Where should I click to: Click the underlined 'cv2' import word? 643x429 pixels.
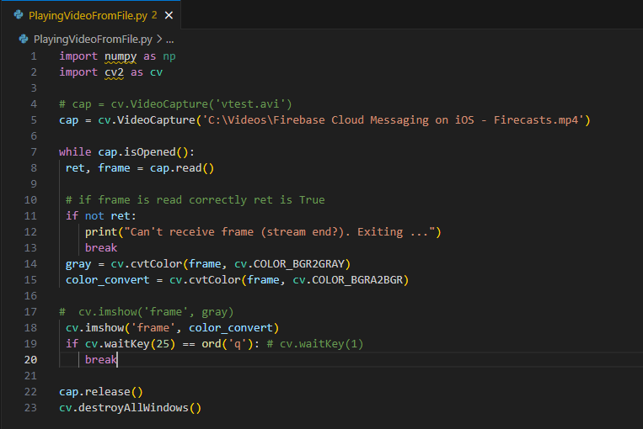click(114, 72)
